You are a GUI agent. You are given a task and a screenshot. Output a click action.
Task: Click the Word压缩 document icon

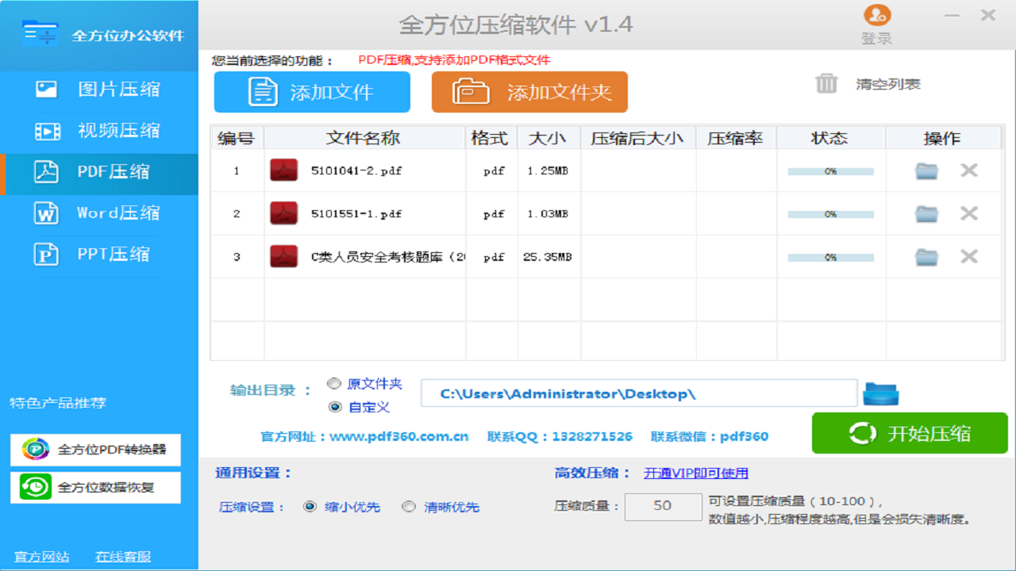tap(46, 213)
